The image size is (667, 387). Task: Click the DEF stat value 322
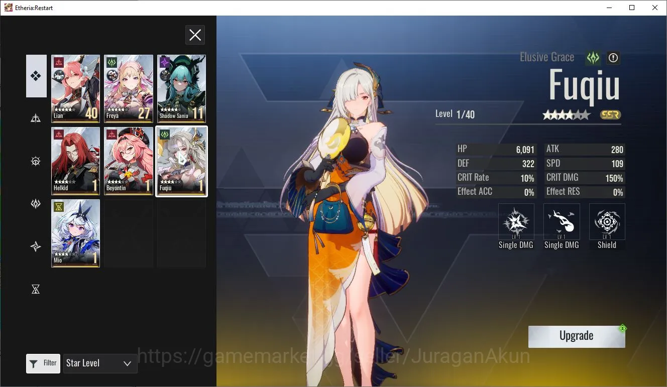[528, 164]
